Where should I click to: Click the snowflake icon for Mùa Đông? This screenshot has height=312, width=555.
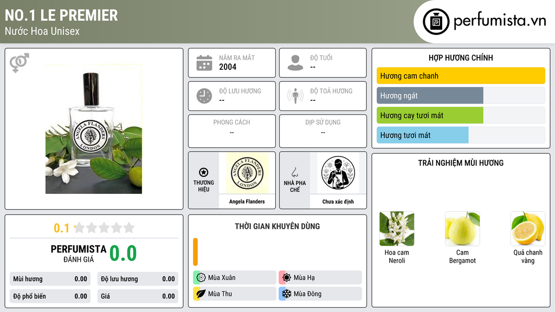(x=287, y=294)
